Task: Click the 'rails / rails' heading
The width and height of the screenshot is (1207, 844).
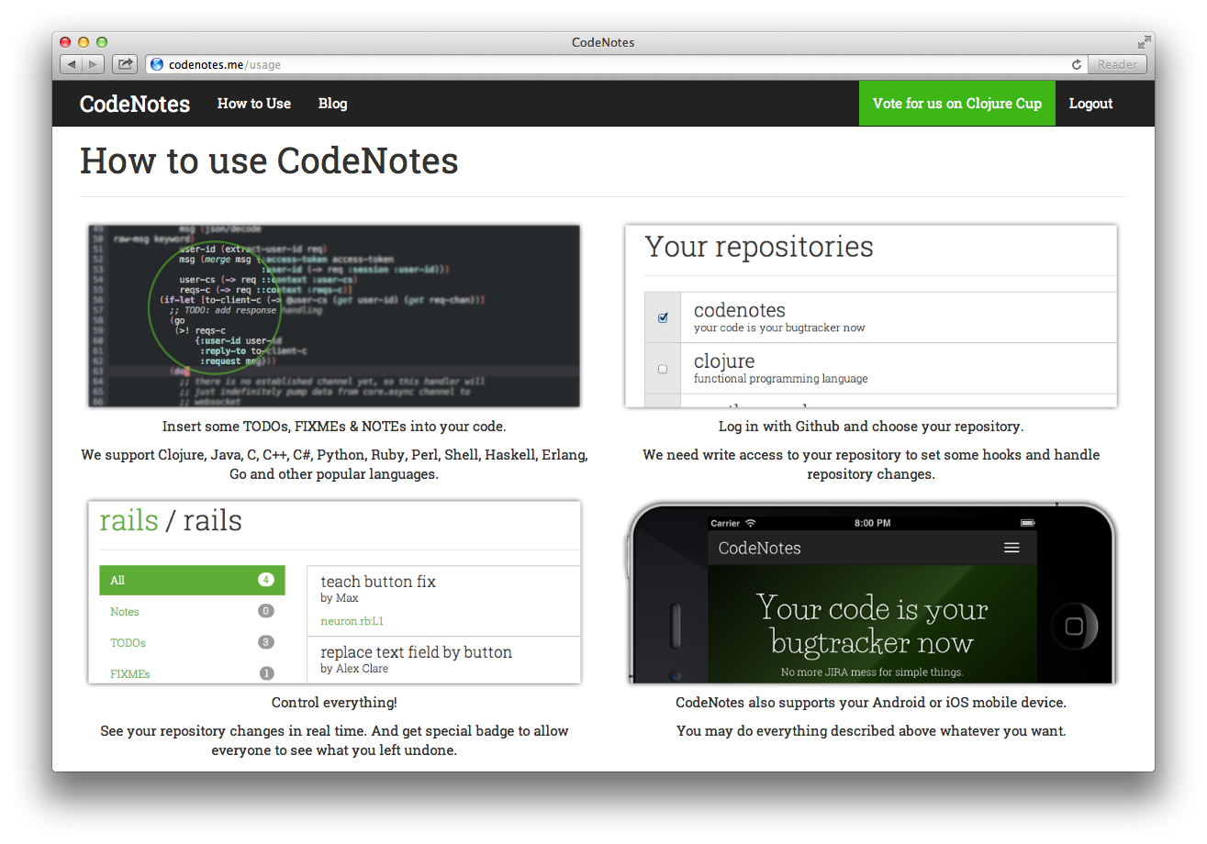Action: point(171,521)
